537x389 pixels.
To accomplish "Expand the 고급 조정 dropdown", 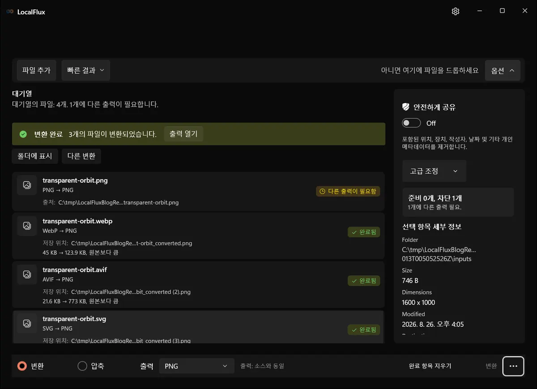I will click(434, 171).
